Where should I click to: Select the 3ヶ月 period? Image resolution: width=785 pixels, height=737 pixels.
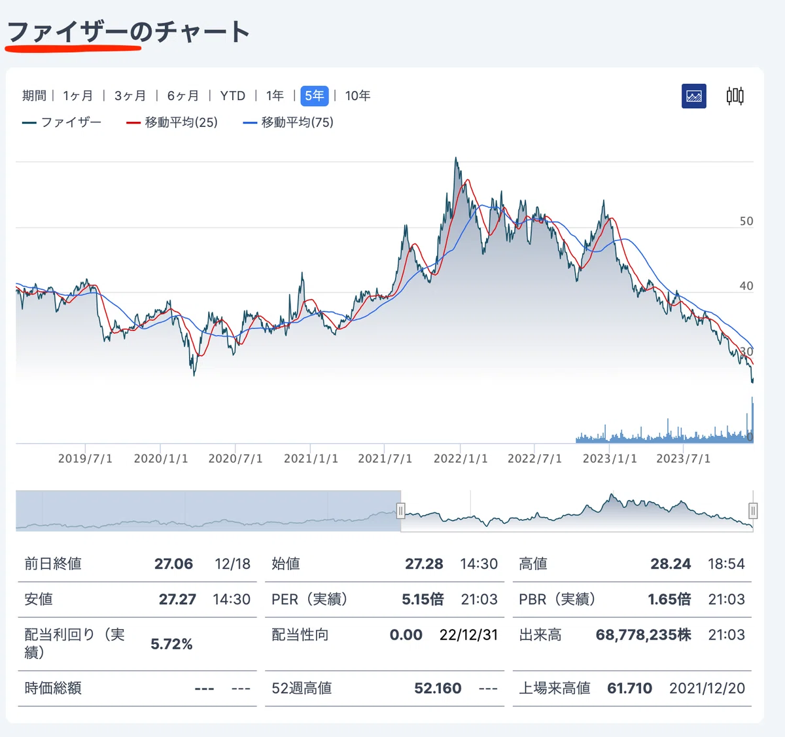(x=130, y=96)
